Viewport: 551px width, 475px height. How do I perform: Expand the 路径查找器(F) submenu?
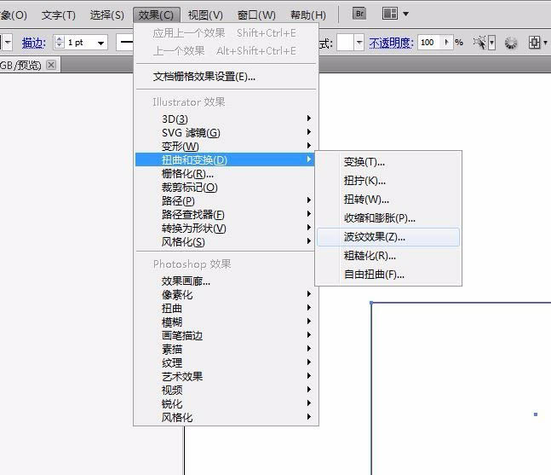[x=226, y=214]
